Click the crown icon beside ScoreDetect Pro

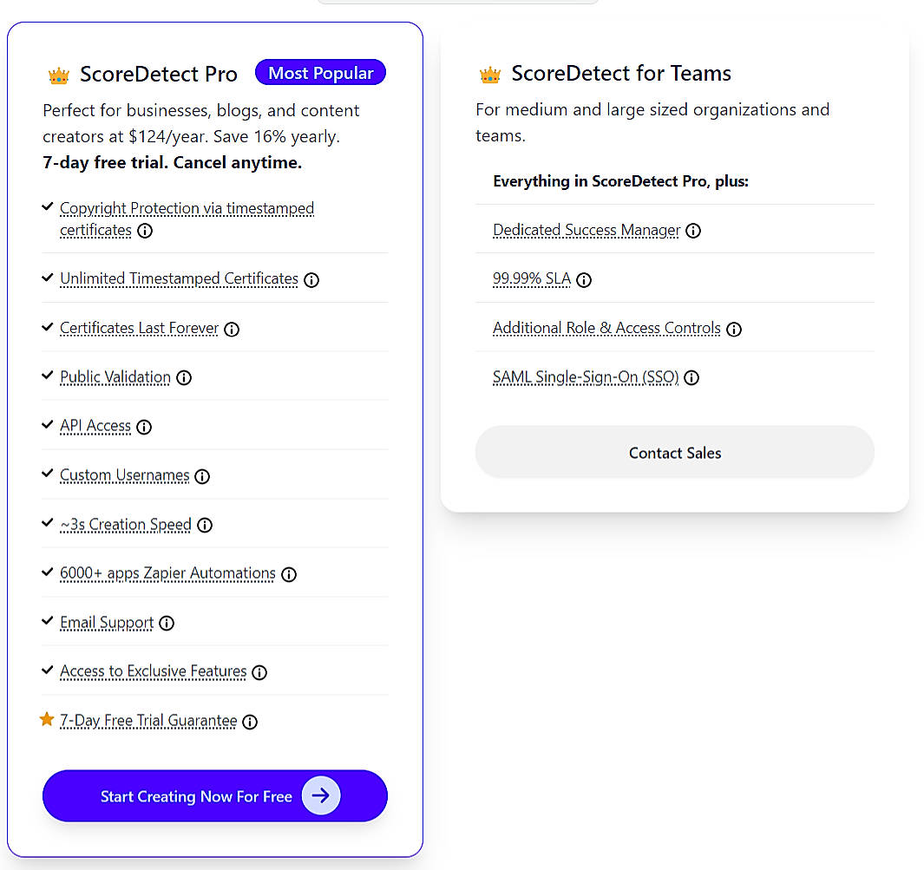[x=58, y=75]
